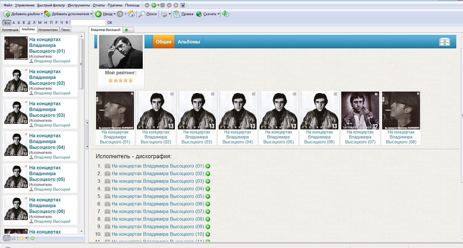The image size is (463, 248).
Task: Click the drawer cabinet icon in the blue header
Action: (445, 42)
